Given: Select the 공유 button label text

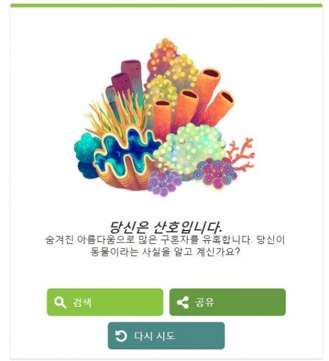Looking at the screenshot, I should [204, 302].
